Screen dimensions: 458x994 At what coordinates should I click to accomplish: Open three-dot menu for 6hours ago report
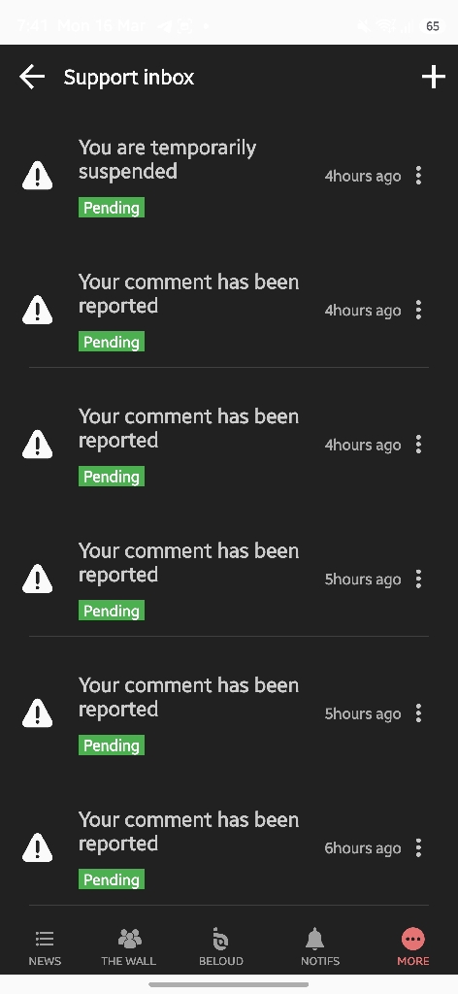click(418, 847)
